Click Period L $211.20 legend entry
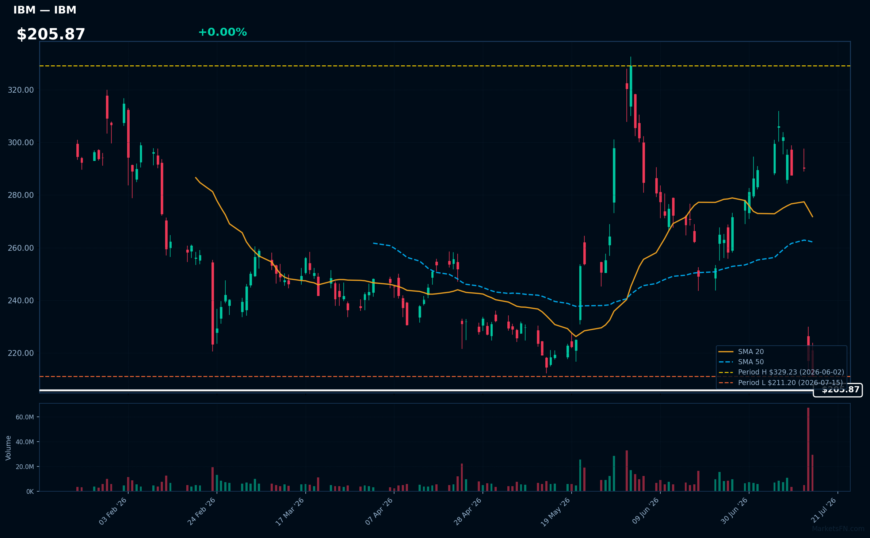The image size is (870, 538). click(x=781, y=383)
